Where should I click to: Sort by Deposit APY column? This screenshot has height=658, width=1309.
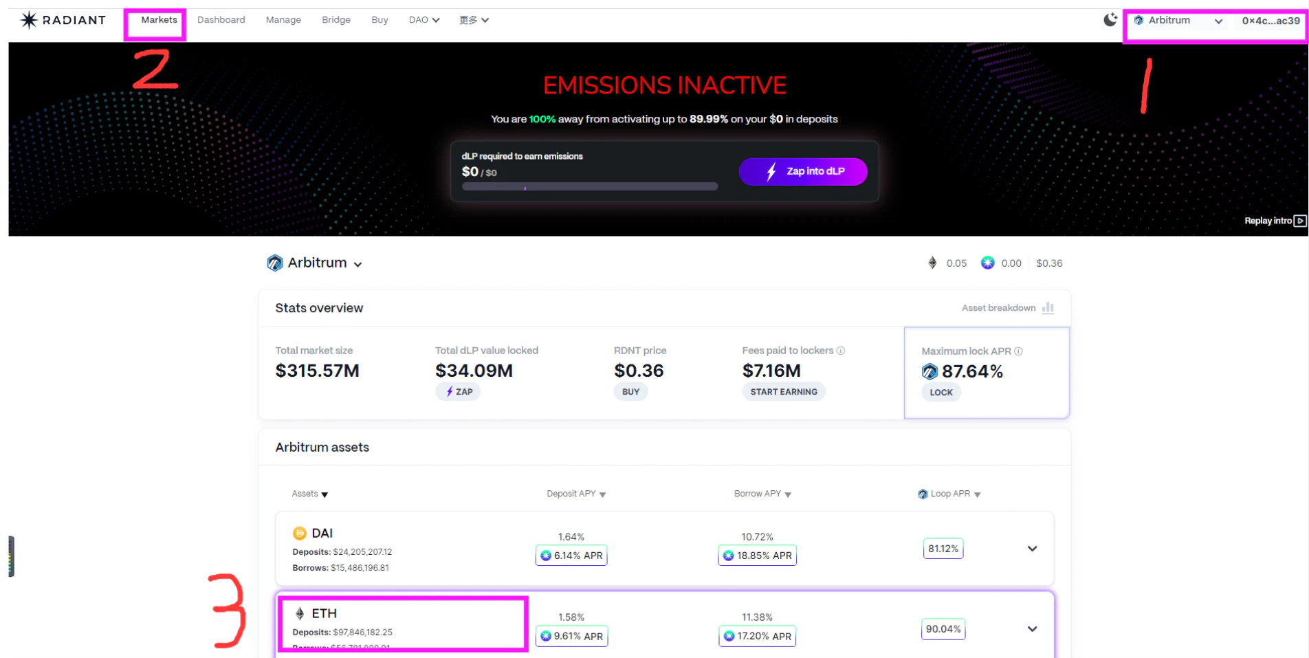pyautogui.click(x=576, y=494)
